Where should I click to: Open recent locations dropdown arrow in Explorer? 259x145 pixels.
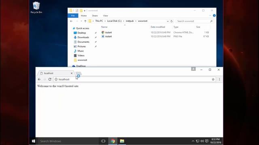pyautogui.click(x=81, y=21)
